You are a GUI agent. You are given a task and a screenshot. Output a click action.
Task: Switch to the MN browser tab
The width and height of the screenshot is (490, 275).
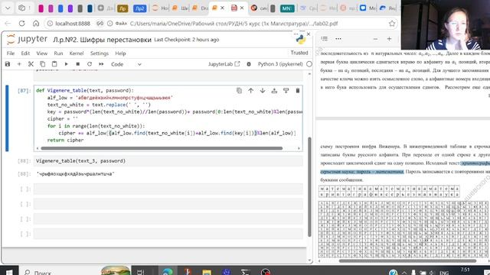(287, 8)
